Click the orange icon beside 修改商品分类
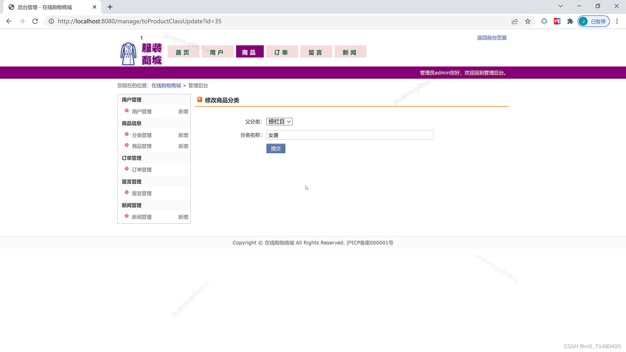The width and height of the screenshot is (626, 352). tap(200, 99)
